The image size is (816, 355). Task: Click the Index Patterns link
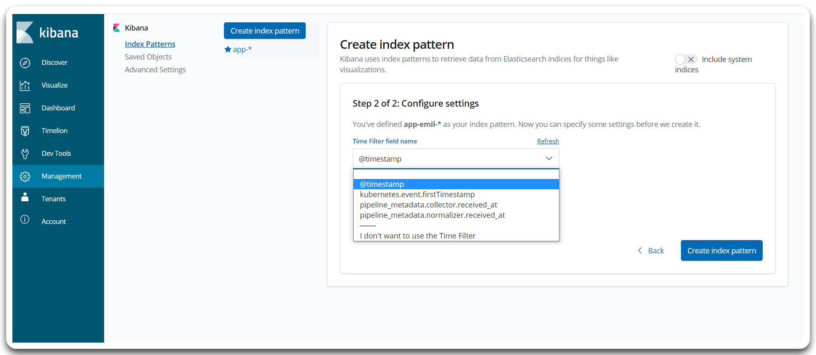point(150,44)
